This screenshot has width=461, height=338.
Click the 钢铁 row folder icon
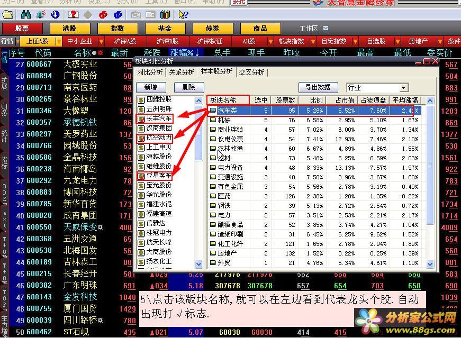[213, 206]
